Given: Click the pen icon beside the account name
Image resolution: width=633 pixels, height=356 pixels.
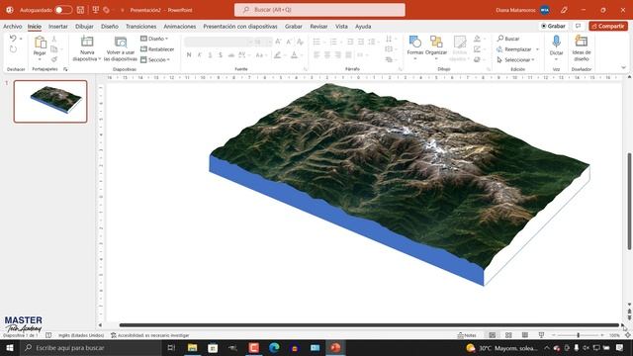Looking at the screenshot, I should pos(564,10).
